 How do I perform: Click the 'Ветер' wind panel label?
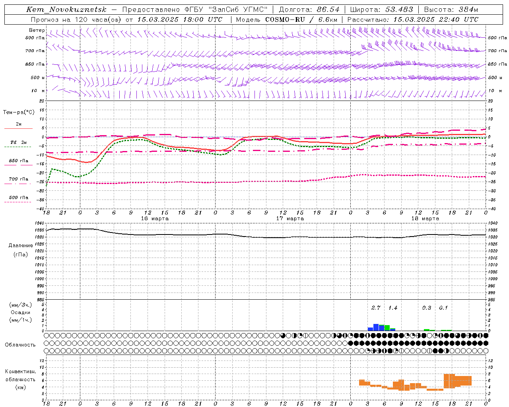tap(37, 30)
